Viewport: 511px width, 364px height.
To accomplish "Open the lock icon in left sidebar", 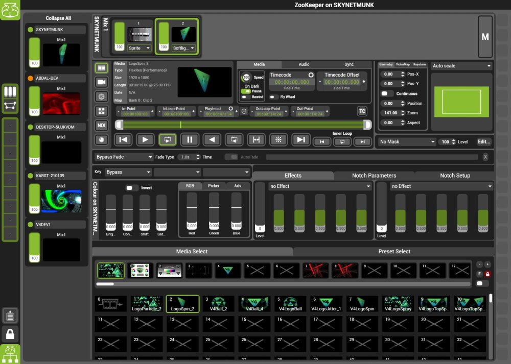I will (10, 334).
